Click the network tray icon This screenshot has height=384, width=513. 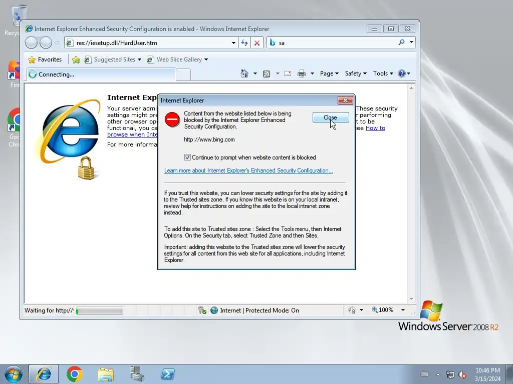click(x=450, y=374)
